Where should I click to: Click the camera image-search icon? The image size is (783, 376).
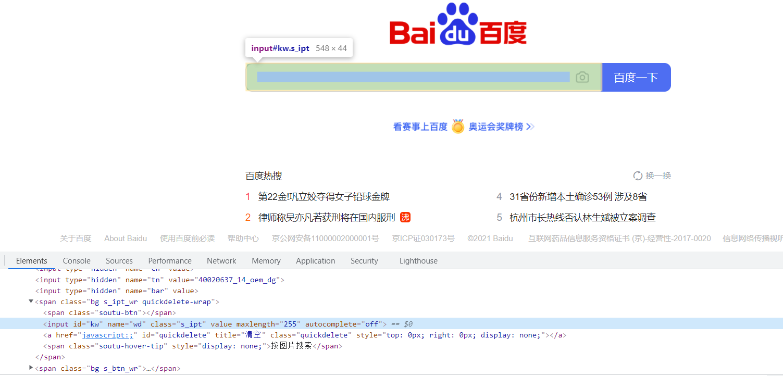coord(582,77)
